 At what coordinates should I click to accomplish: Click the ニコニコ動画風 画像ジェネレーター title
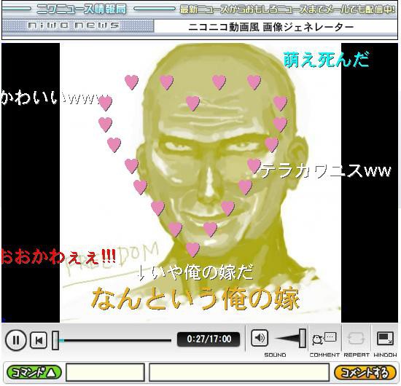click(270, 27)
